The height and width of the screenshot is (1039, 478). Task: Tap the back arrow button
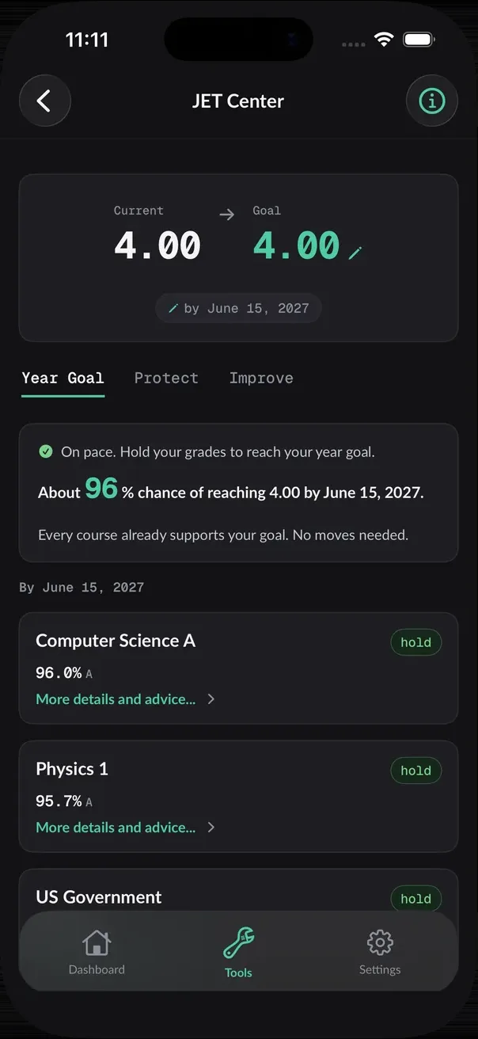44,101
